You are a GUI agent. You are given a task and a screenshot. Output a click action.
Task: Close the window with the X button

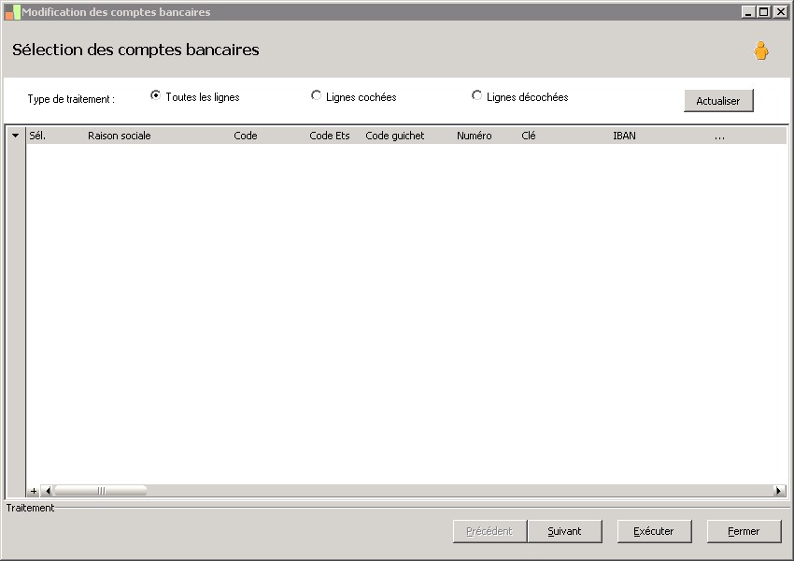780,12
